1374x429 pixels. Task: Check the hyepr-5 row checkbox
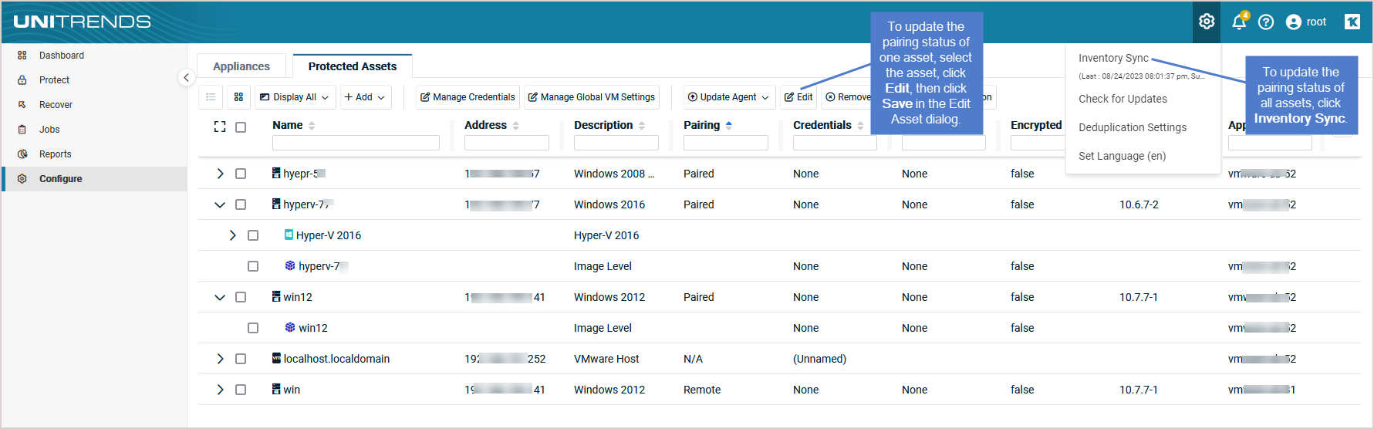click(x=241, y=174)
